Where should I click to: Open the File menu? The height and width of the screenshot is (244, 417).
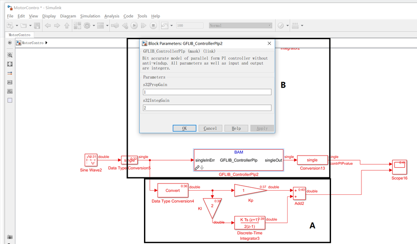[10, 16]
